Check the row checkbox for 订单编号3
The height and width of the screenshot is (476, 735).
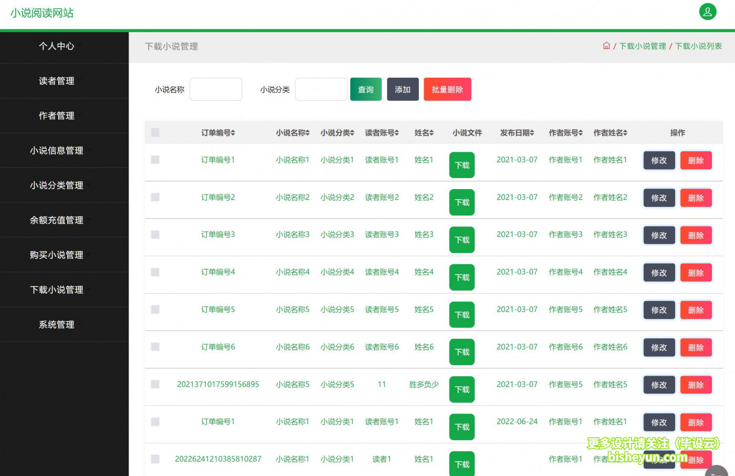(155, 235)
